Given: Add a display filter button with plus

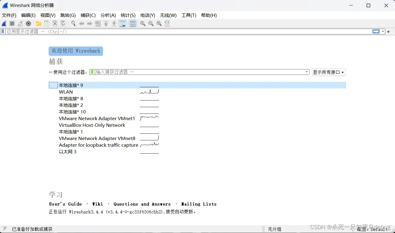Looking at the screenshot, I should click(388, 32).
